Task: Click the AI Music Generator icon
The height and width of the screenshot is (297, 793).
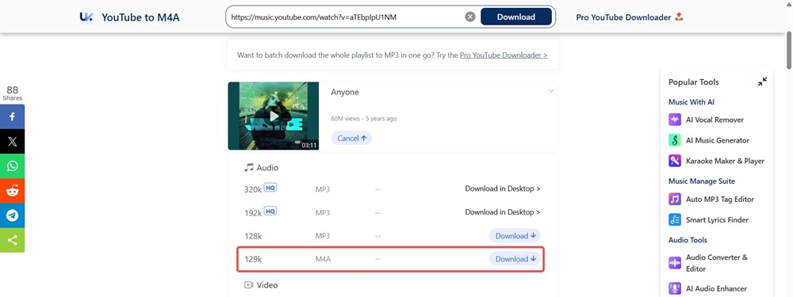Action: point(675,140)
